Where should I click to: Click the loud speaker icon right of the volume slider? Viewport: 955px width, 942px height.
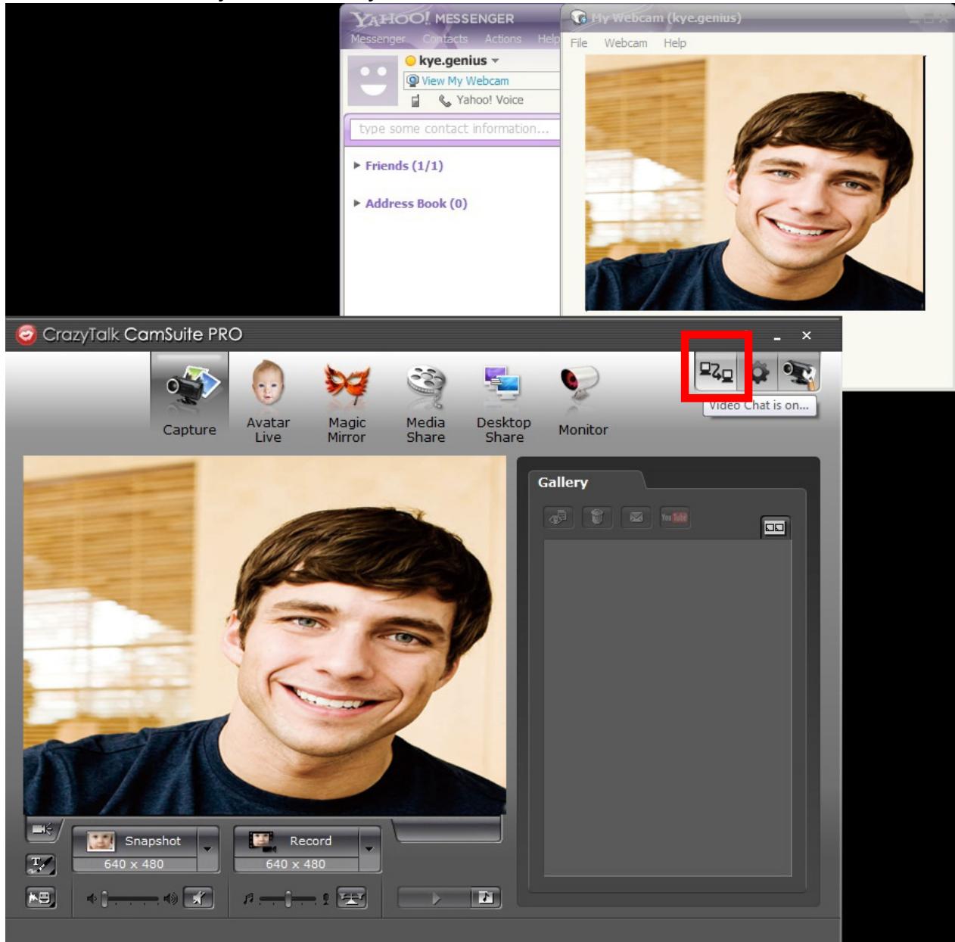click(171, 899)
